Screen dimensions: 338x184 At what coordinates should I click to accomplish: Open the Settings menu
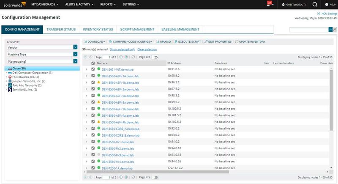coord(131,4)
